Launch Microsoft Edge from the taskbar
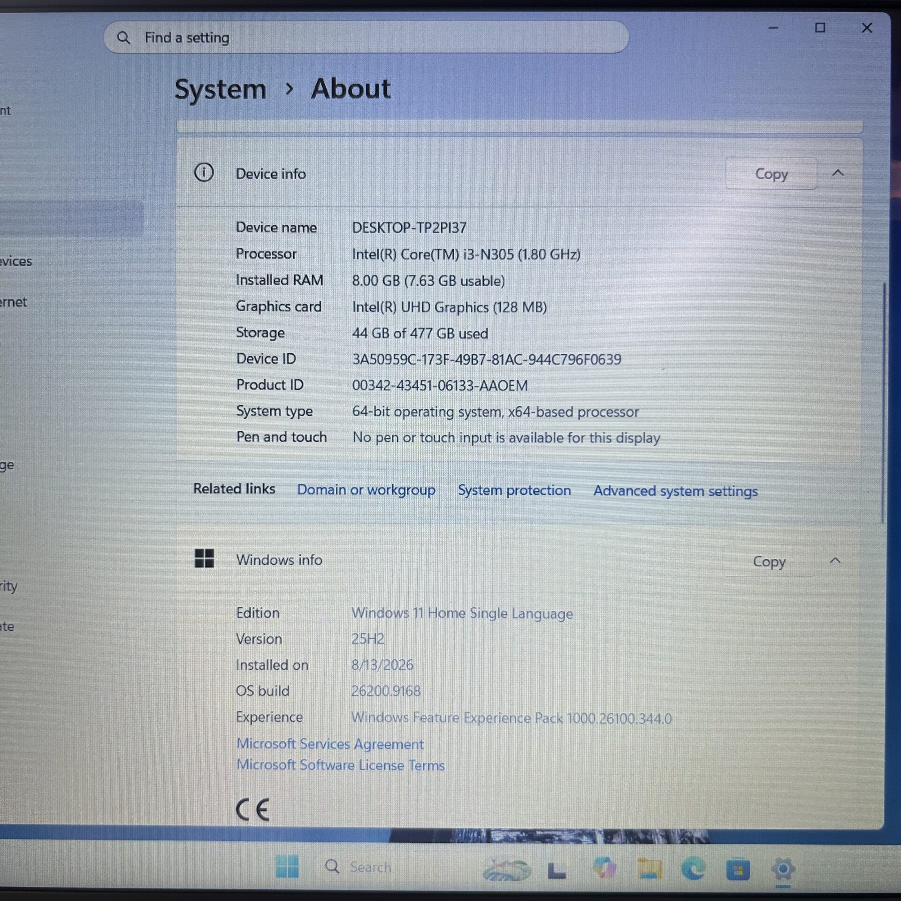901x901 pixels. tap(694, 868)
